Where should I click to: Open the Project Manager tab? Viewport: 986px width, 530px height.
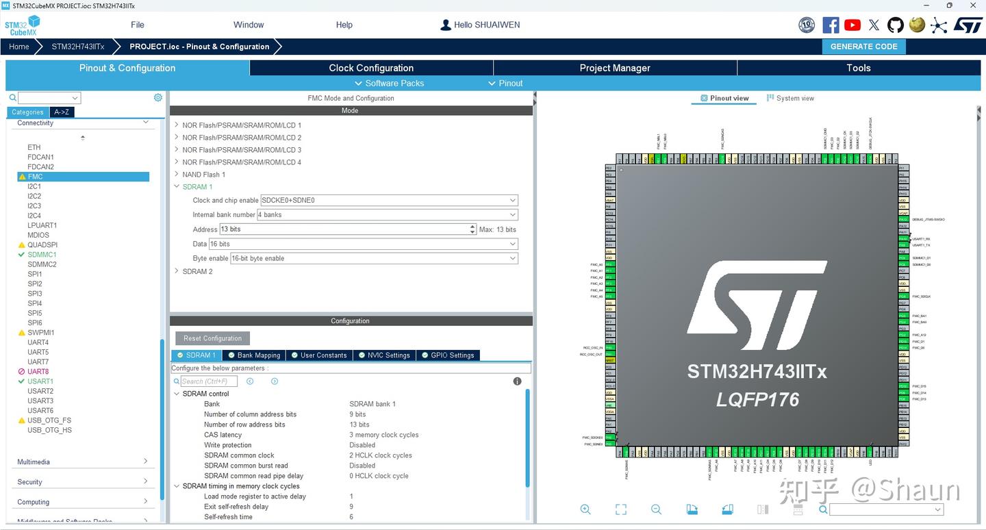coord(615,68)
